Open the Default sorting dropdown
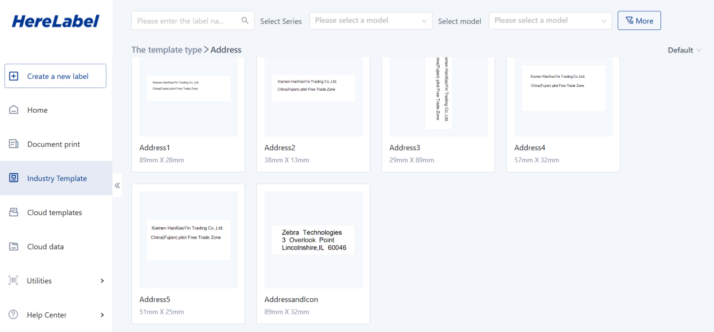 click(x=684, y=50)
